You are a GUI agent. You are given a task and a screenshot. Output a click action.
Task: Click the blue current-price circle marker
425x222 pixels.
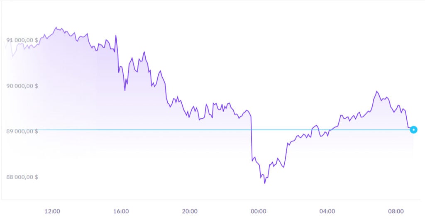pos(413,130)
